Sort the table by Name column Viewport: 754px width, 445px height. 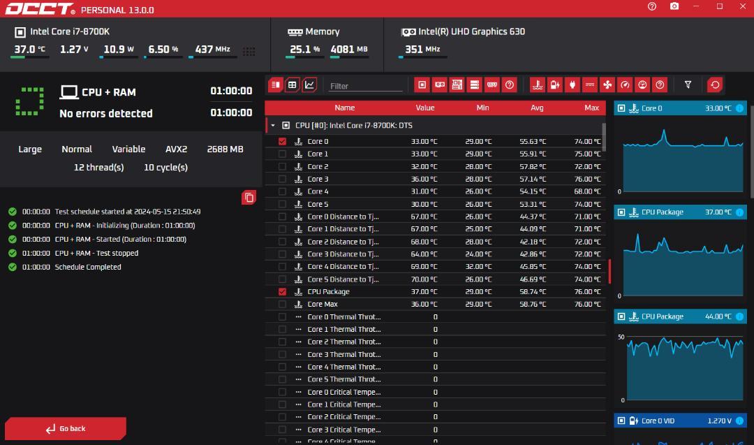click(x=345, y=108)
